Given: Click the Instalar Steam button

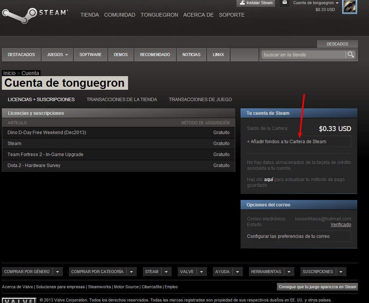Looking at the screenshot, I should point(256,3).
